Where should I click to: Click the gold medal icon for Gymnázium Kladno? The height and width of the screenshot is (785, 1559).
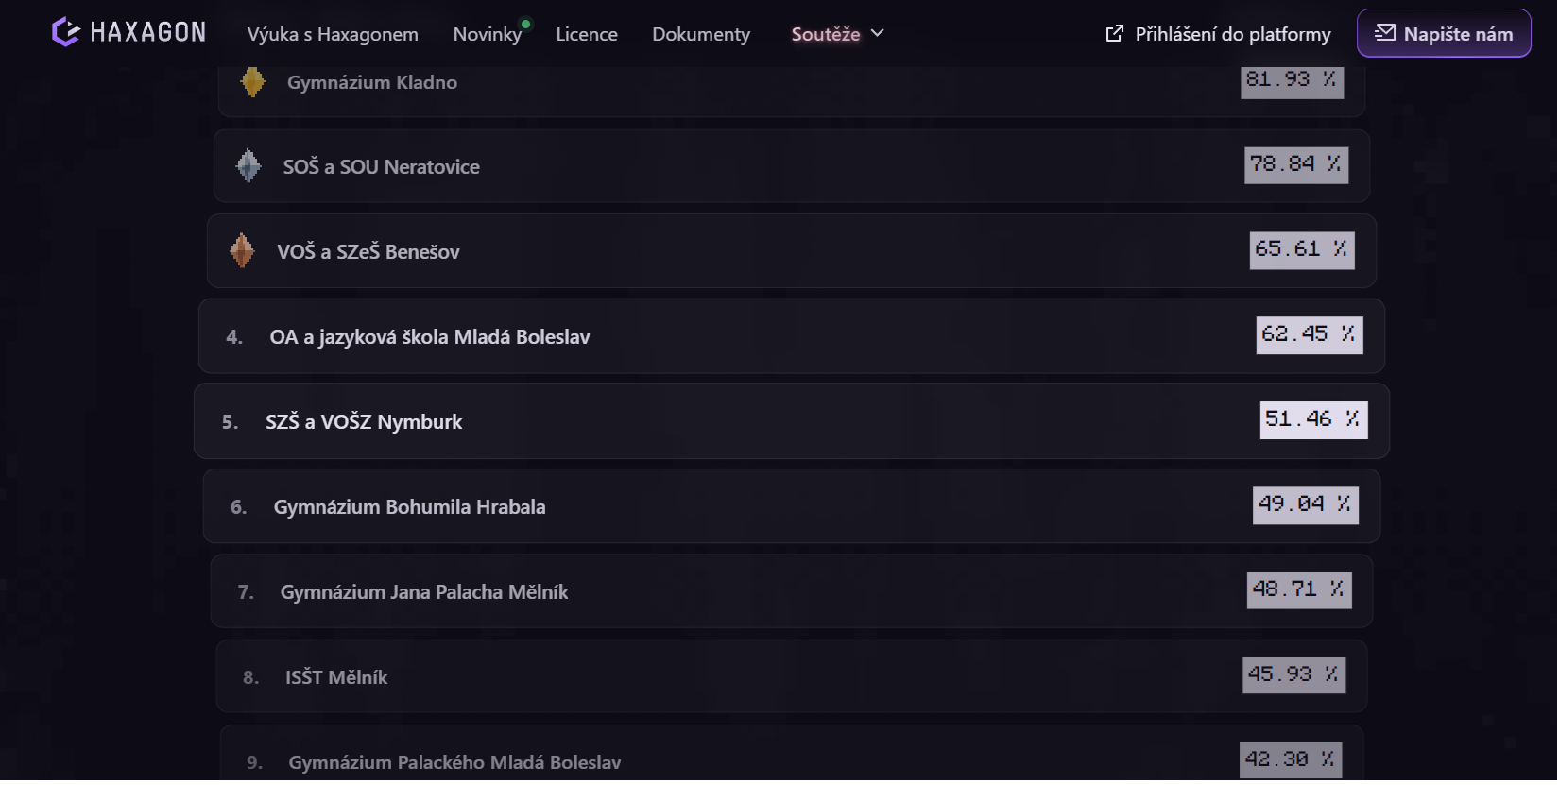pyautogui.click(x=252, y=82)
